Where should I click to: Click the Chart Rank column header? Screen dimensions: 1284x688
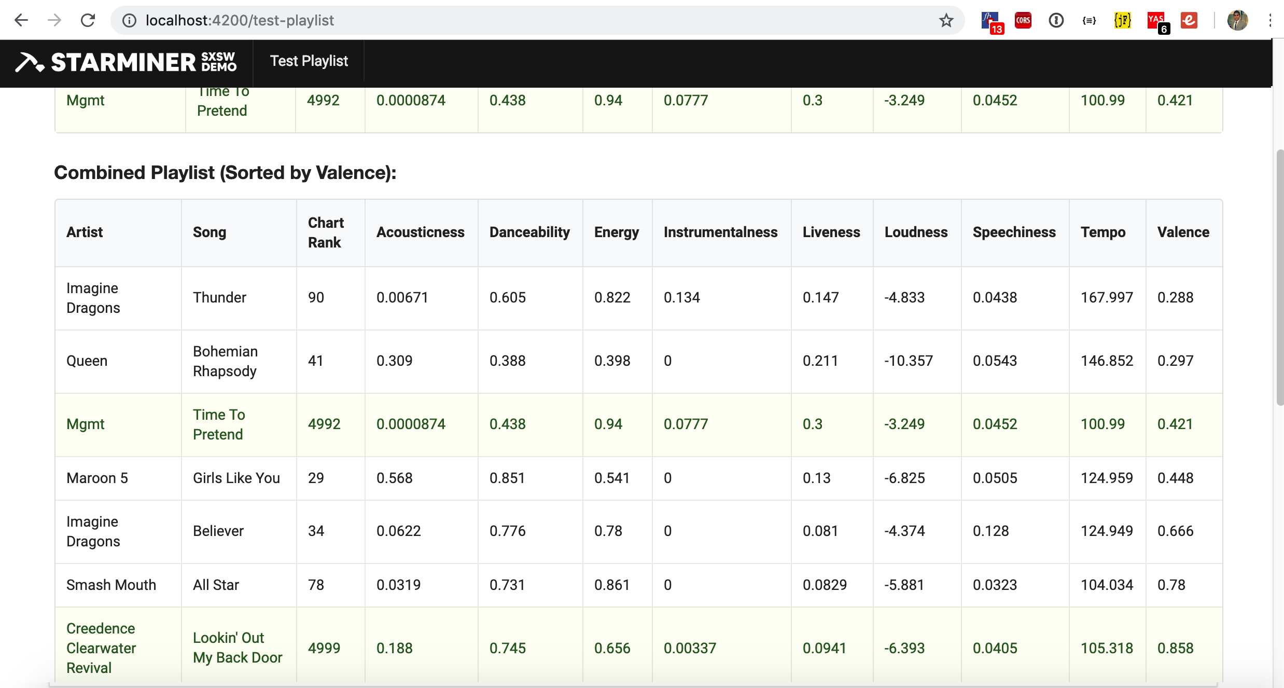point(326,232)
